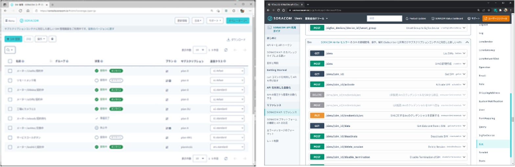Expand the POST /sims/{sim_id}/deactivate endpoint
Viewport: 515px width, 167px height.
point(388,136)
